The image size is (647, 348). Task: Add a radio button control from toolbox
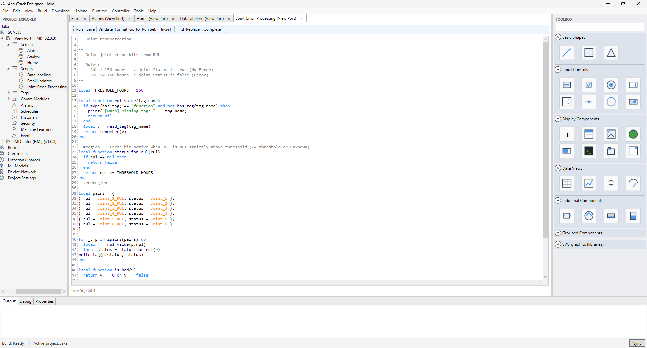pos(611,85)
